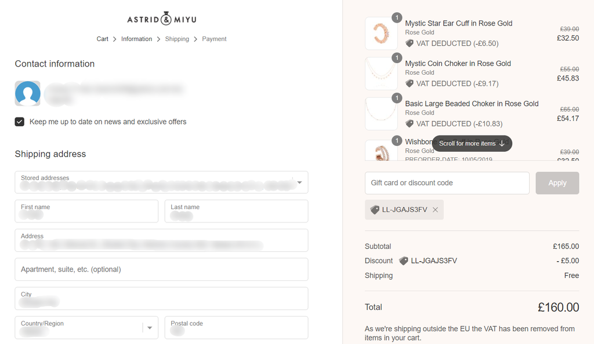Click VAT DEDUCTED (-£9.17) text
Screen dimensions: 594x344
(457, 83)
